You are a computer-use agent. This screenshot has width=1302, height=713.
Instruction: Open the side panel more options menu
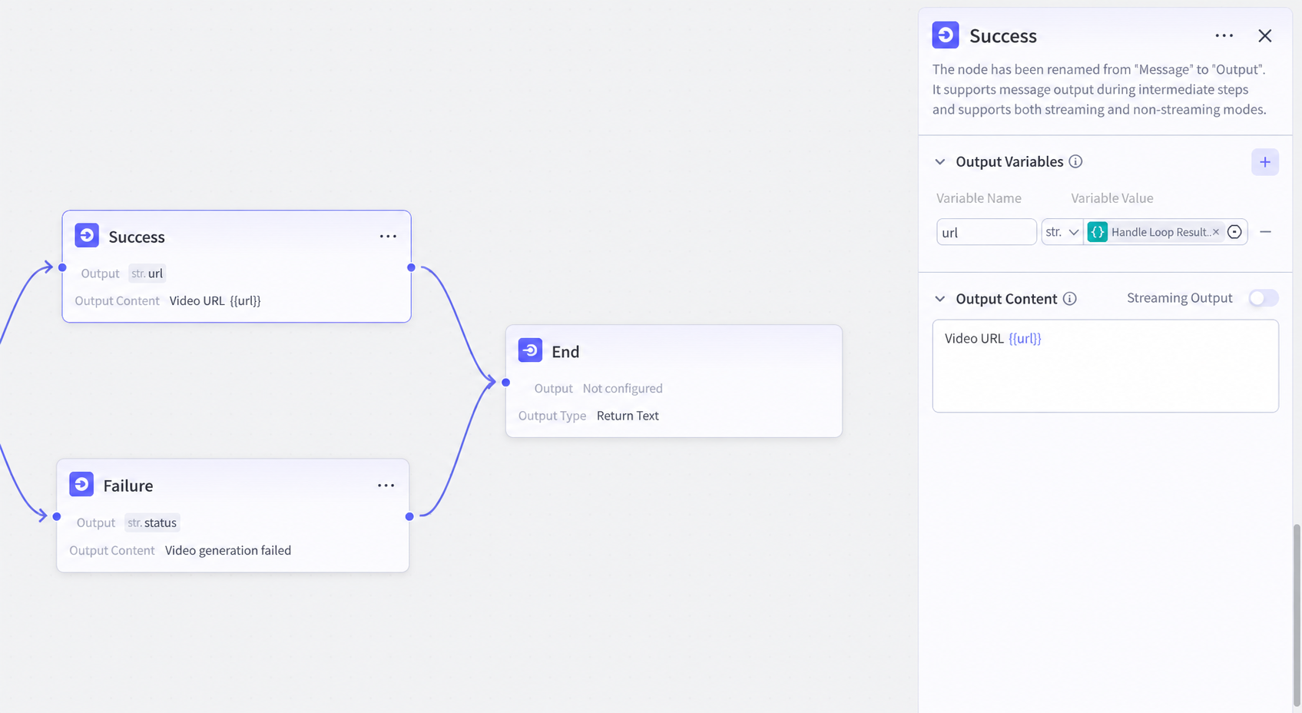pos(1224,36)
